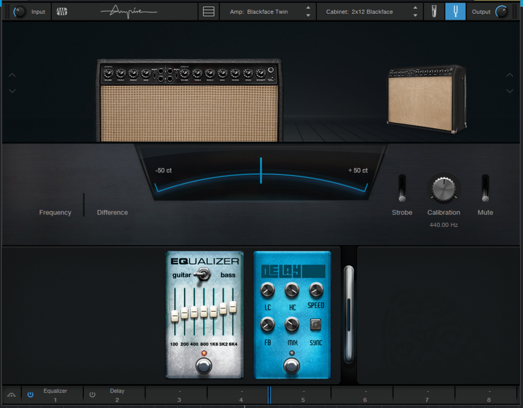This screenshot has height=408, width=523.
Task: Click the DELAY pedal title display
Action: (x=293, y=271)
